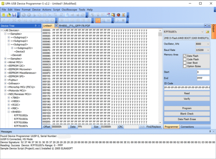
Task: Click the yellow icon left of the bug
Action: pyautogui.click(x=113, y=15)
